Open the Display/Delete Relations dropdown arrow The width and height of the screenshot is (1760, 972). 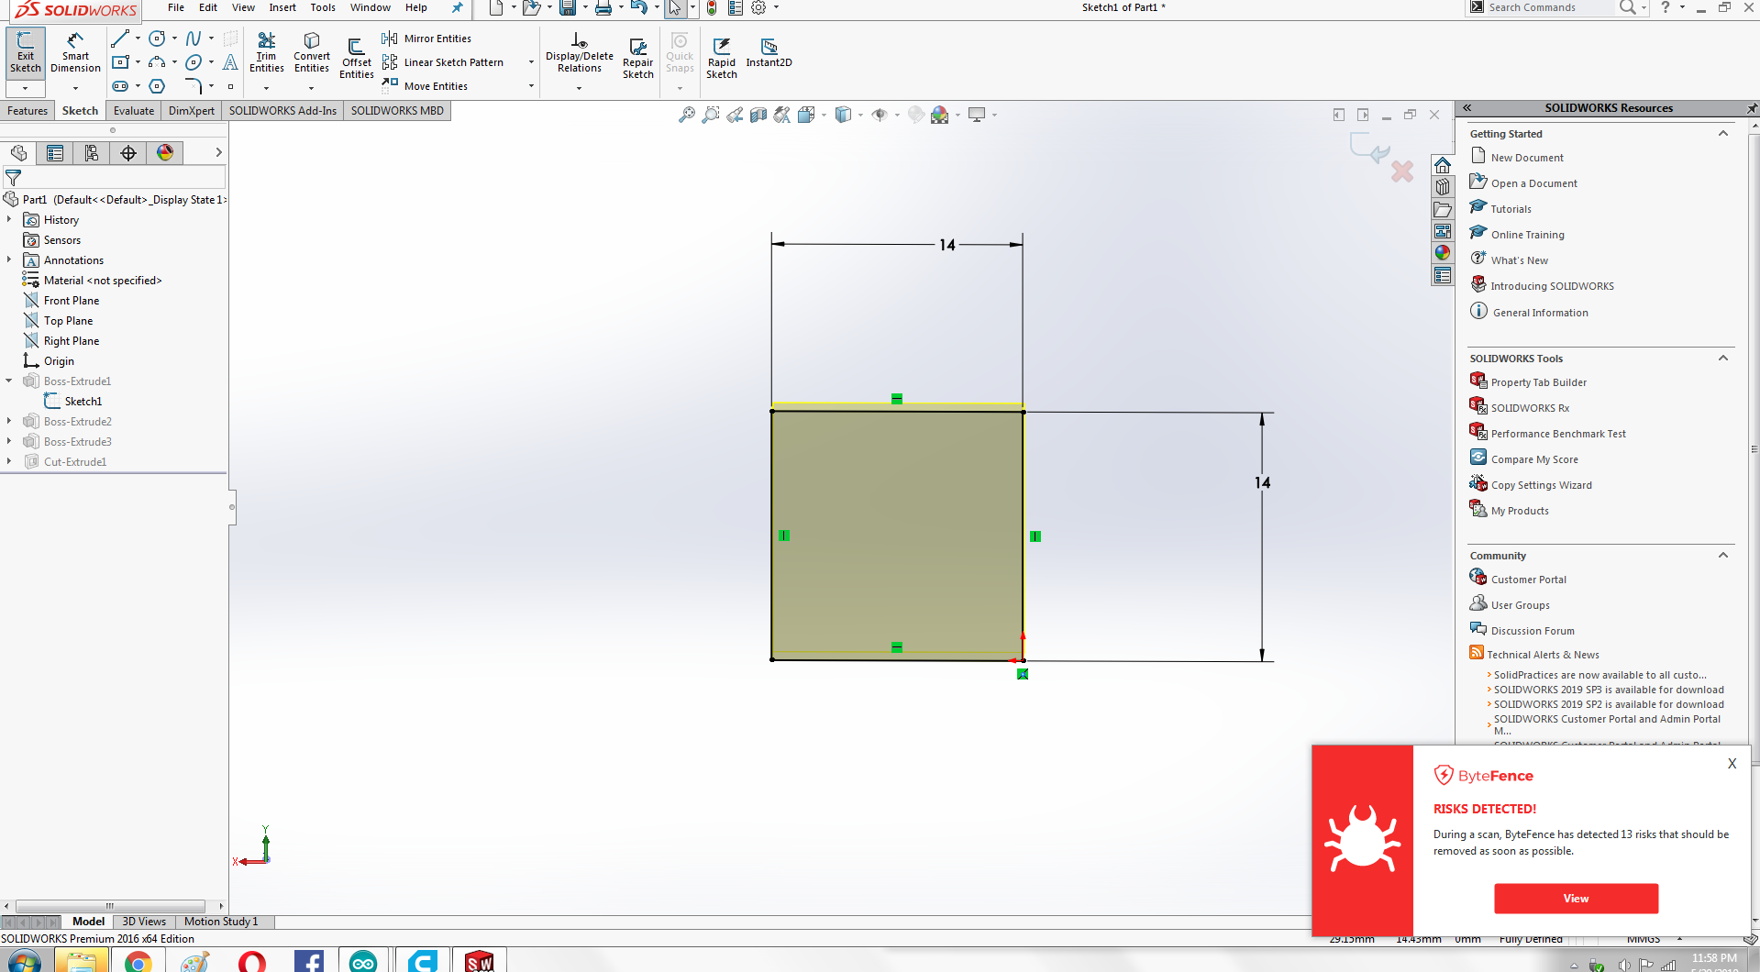point(579,88)
